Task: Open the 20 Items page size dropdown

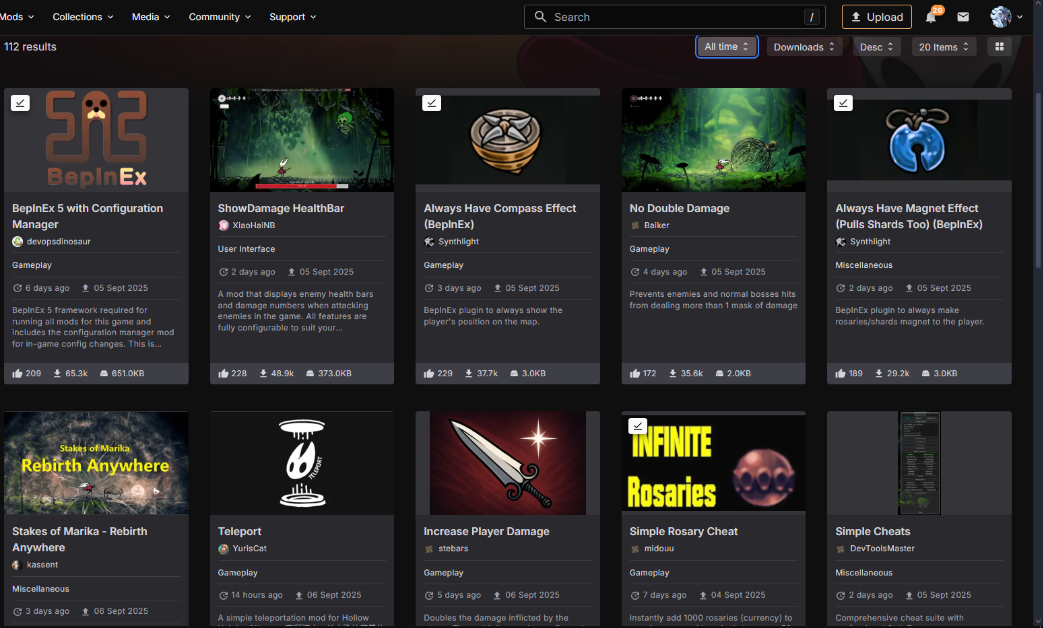Action: pyautogui.click(x=944, y=46)
